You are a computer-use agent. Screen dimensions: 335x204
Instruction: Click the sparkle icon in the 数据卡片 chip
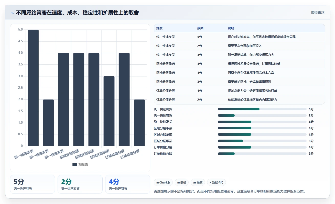click(x=210, y=183)
